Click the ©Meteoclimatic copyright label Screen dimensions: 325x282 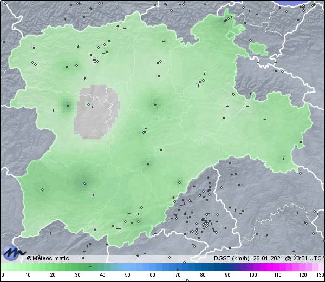(48, 258)
